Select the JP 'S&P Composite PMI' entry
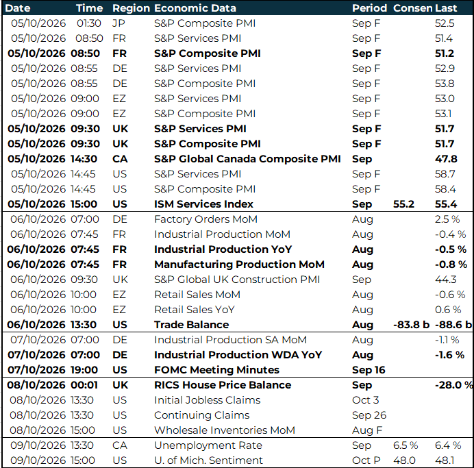Image resolution: width=474 pixels, height=468 pixels. tap(205, 23)
